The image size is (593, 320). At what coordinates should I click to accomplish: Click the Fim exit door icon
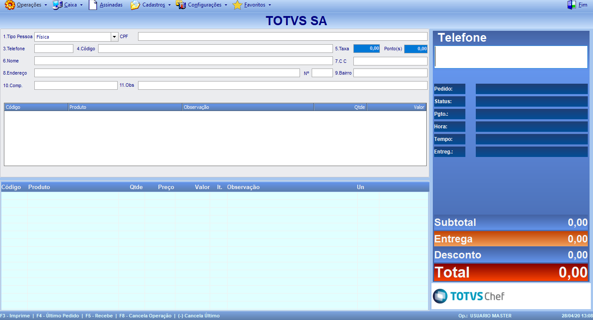pos(572,5)
